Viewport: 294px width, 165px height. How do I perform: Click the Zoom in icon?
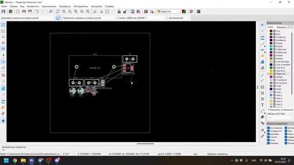point(64,11)
